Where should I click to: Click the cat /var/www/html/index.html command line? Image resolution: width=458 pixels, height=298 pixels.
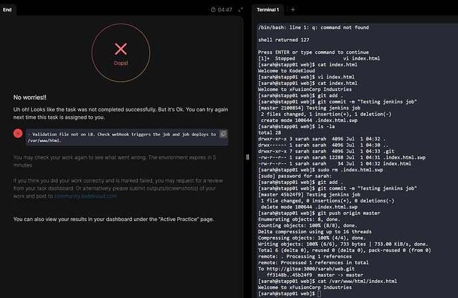tap(327, 281)
